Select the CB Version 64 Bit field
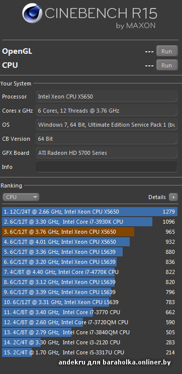This screenshot has width=182, height=374. click(x=107, y=139)
